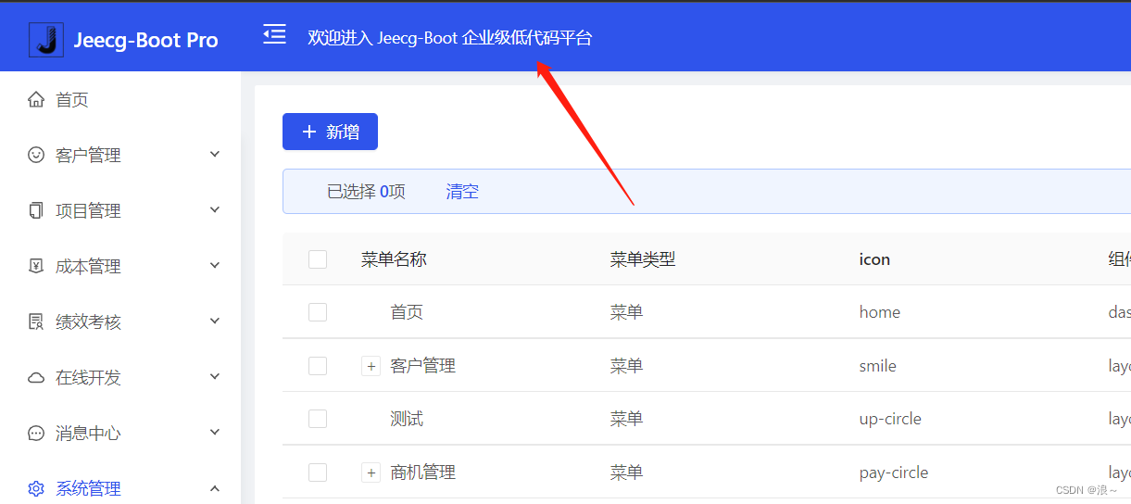Click the 菜单名称 column header
Image resolution: width=1131 pixels, height=504 pixels.
pyautogui.click(x=394, y=259)
